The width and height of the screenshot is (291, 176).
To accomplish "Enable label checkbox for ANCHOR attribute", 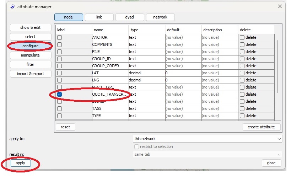I will point(60,37).
